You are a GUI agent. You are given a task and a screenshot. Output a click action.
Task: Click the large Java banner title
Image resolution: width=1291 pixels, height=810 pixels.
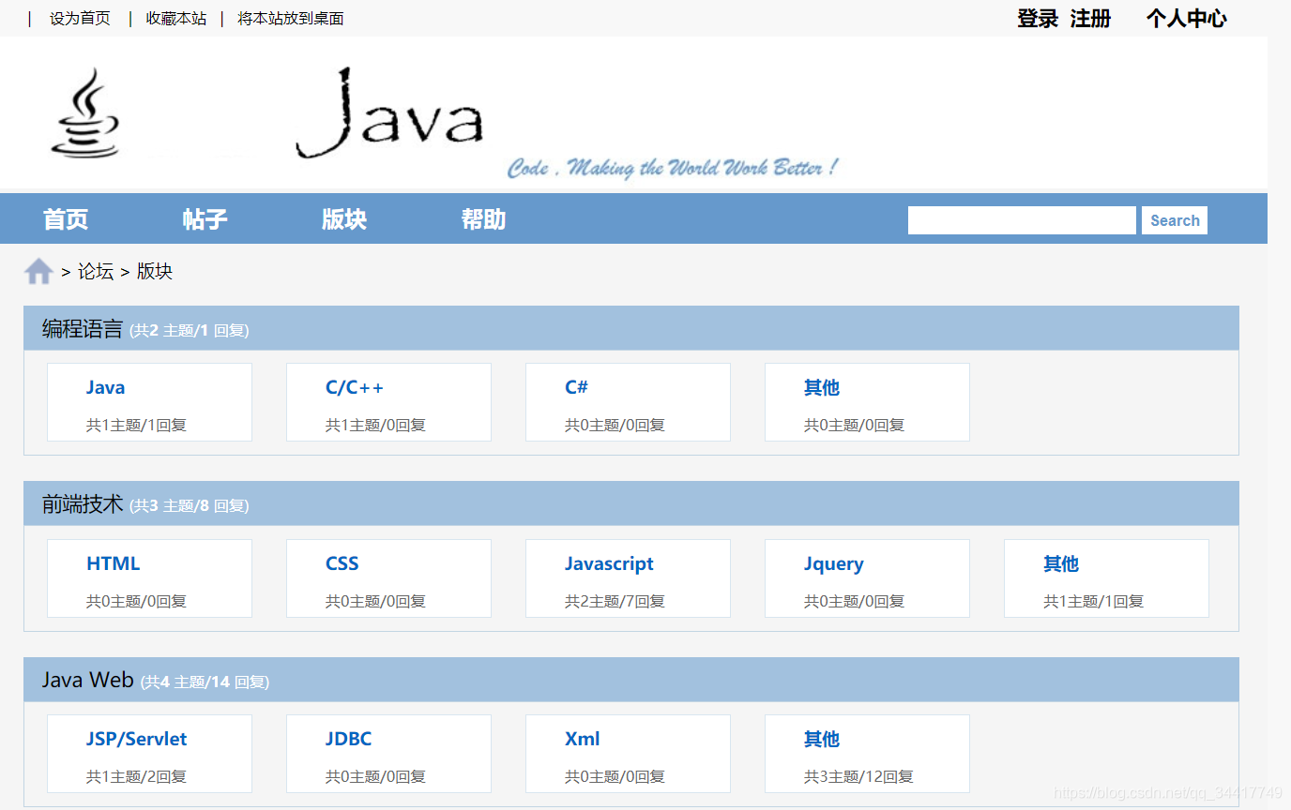pyautogui.click(x=389, y=112)
